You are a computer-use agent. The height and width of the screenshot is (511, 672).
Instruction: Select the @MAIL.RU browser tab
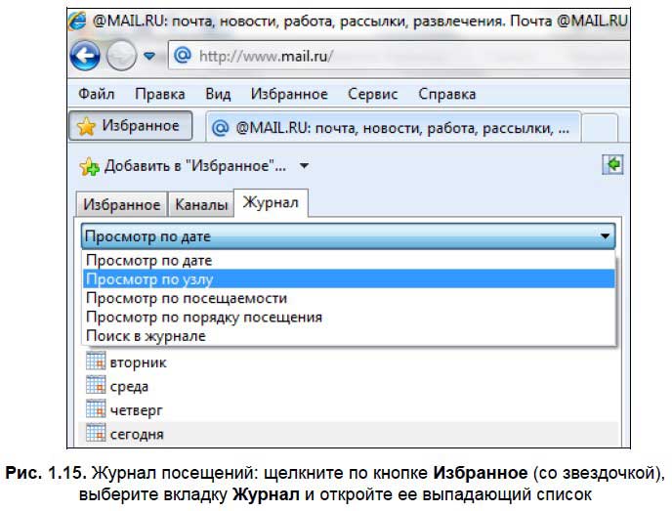click(393, 128)
